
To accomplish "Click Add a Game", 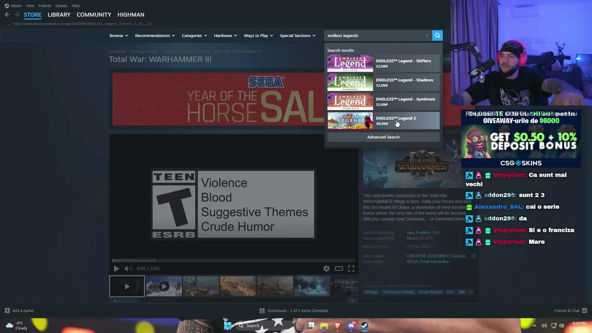I will (19, 311).
